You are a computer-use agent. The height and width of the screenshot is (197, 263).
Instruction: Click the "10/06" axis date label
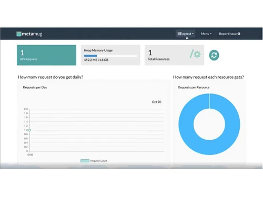pyautogui.click(x=30, y=155)
